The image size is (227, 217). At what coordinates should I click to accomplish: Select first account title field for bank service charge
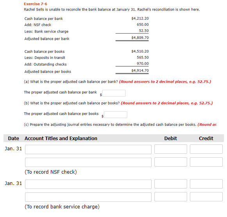pyautogui.click(x=88, y=184)
